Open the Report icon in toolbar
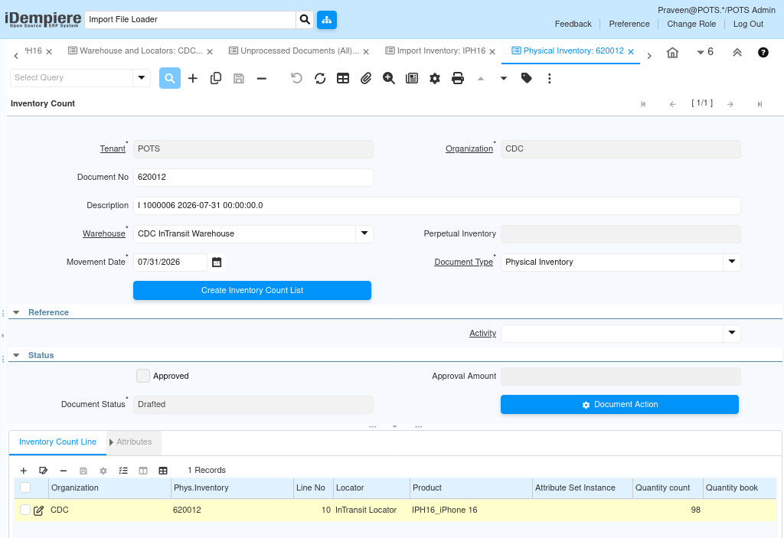The image size is (784, 538). [x=411, y=79]
